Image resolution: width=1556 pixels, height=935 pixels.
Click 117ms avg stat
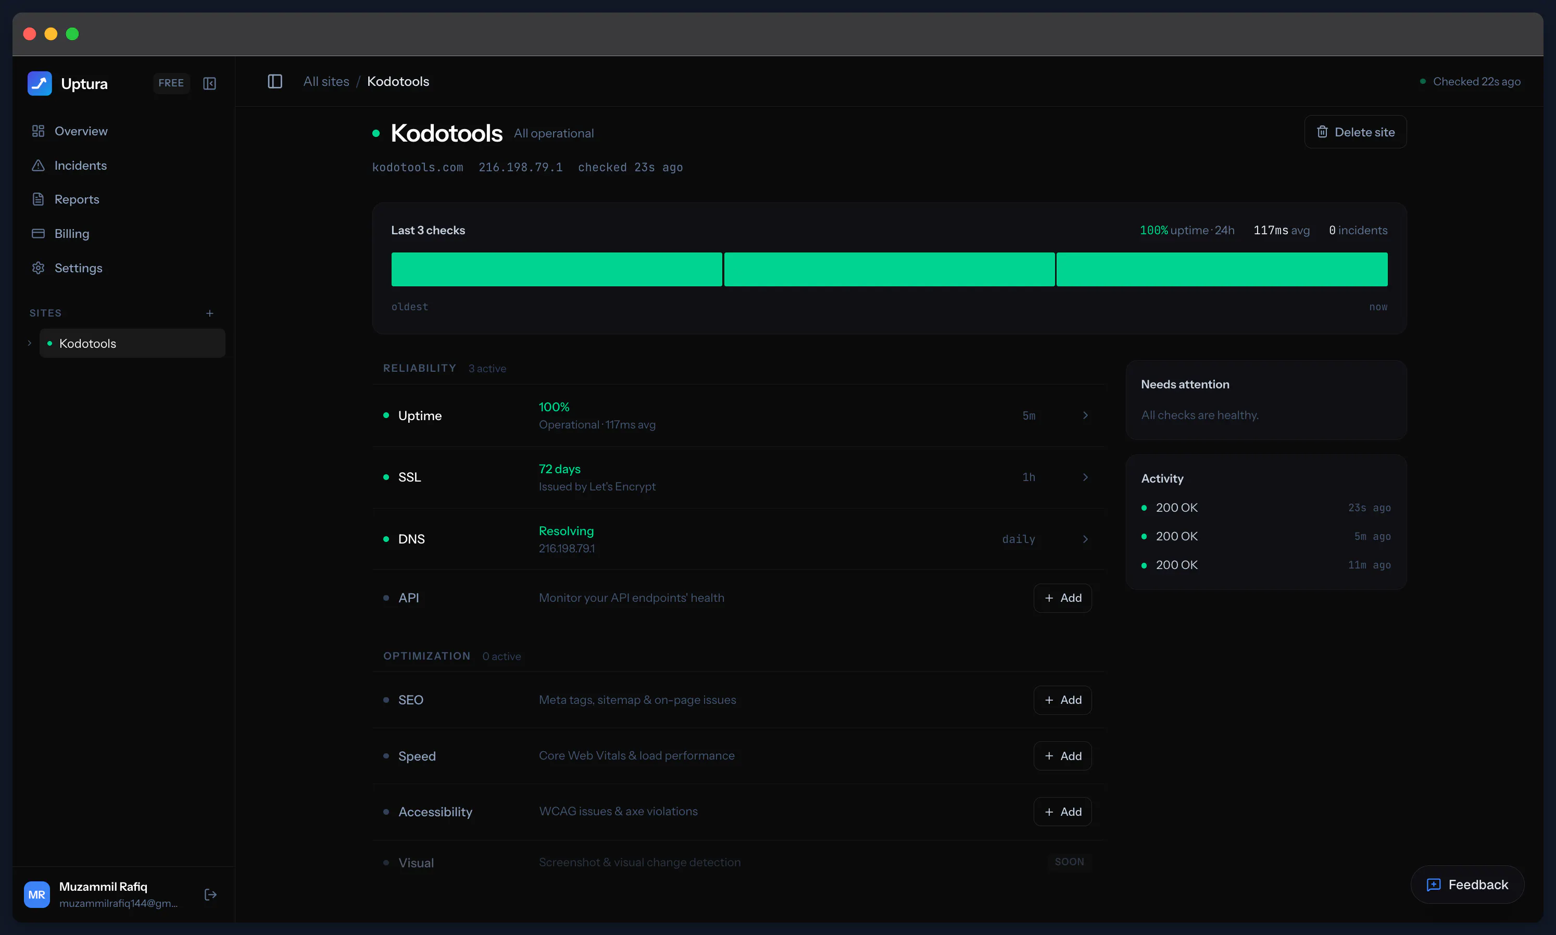(x=1281, y=230)
